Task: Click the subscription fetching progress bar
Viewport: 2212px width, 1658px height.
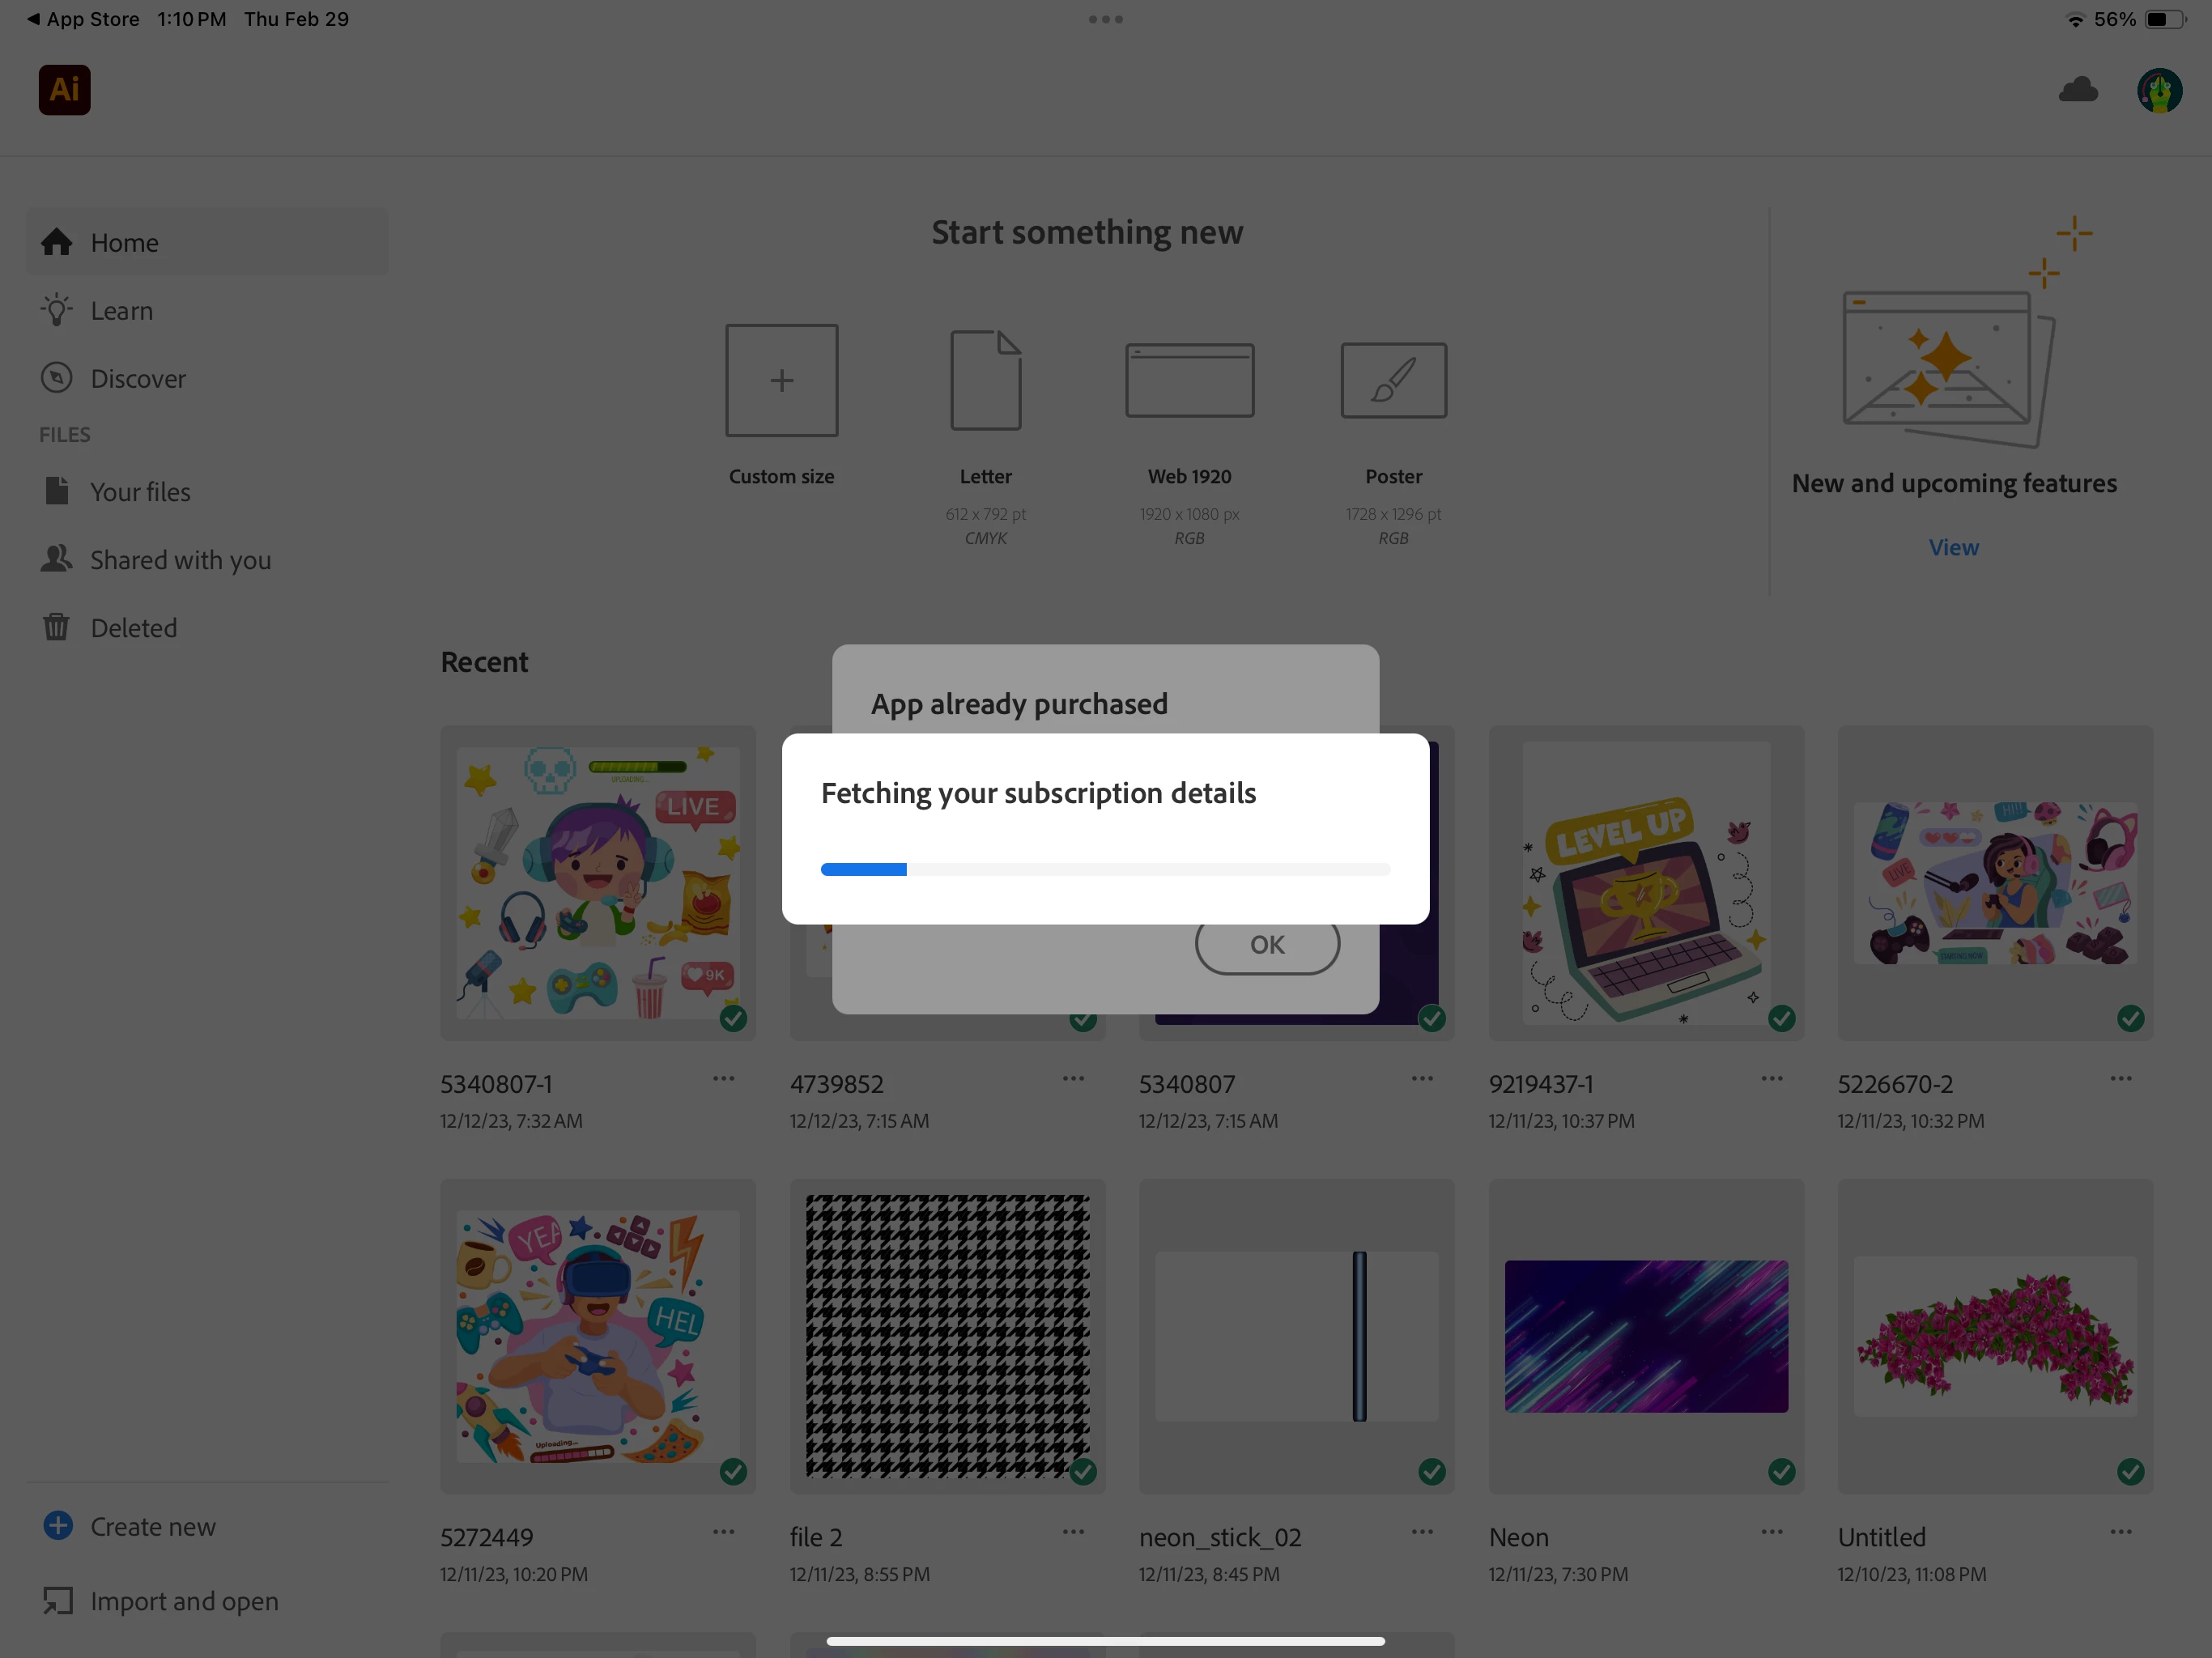Action: pyautogui.click(x=1105, y=869)
